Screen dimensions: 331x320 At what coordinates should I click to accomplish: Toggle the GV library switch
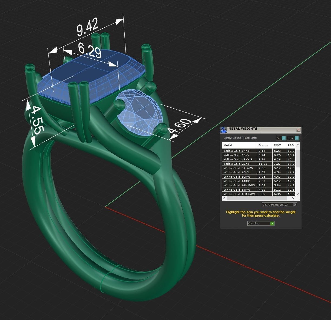pyautogui.click(x=281, y=138)
